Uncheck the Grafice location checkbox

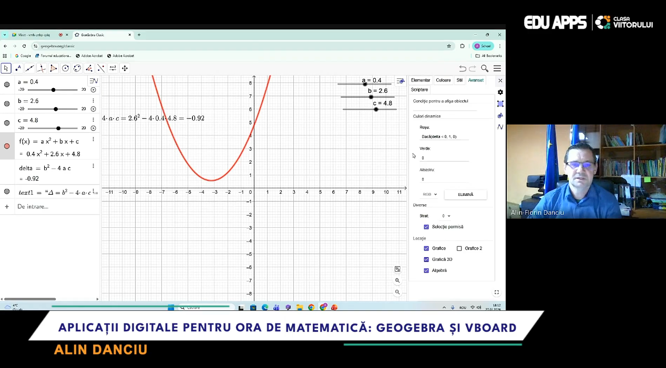coord(426,248)
